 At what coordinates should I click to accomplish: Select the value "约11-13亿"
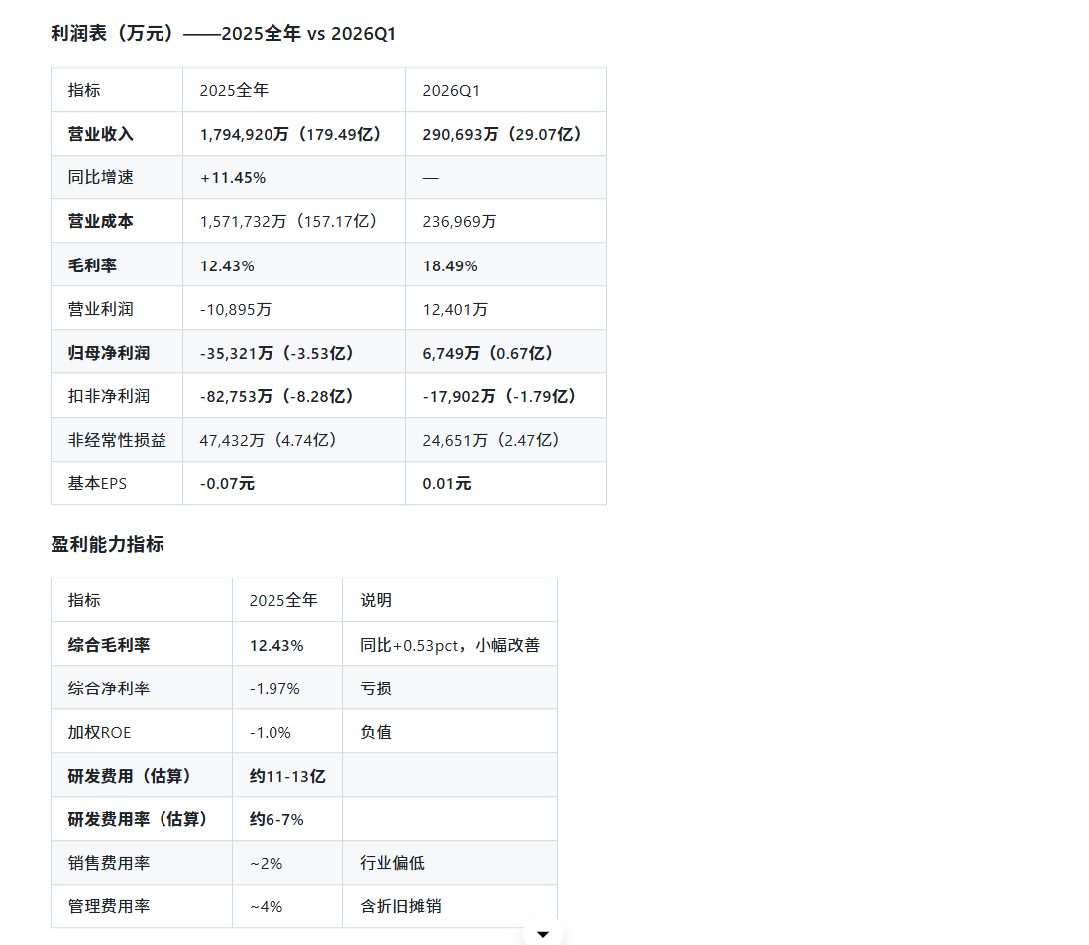click(287, 777)
